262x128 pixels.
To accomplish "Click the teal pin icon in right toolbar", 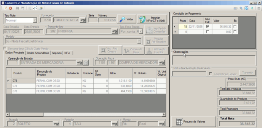I will pyautogui.click(x=252, y=8).
